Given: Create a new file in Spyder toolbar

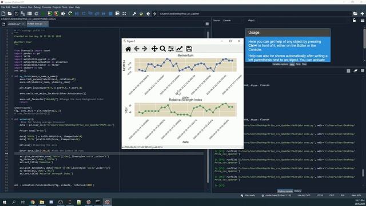Looking at the screenshot, I should click(x=3, y=14).
